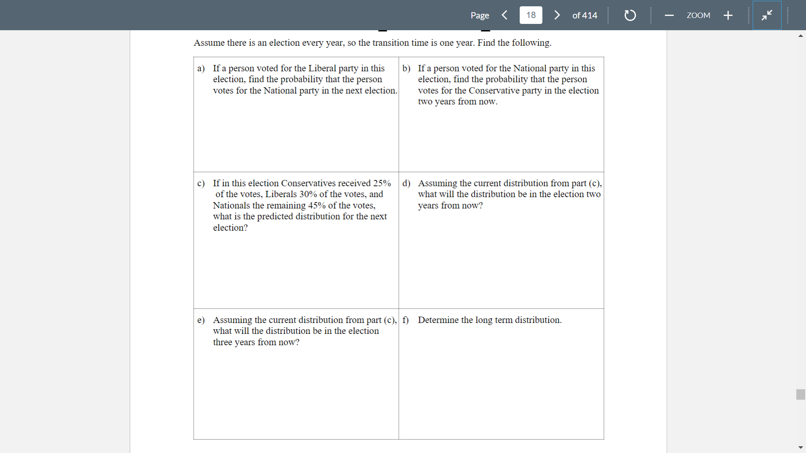Screen dimensions: 806x453
Task: Rotate the document with circular arrow icon
Action: (x=630, y=16)
